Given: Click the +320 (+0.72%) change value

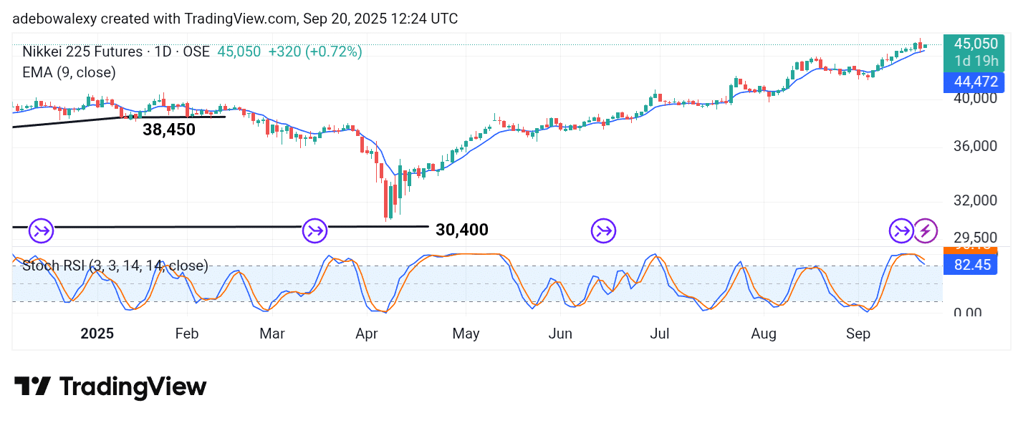Looking at the screenshot, I should [315, 52].
